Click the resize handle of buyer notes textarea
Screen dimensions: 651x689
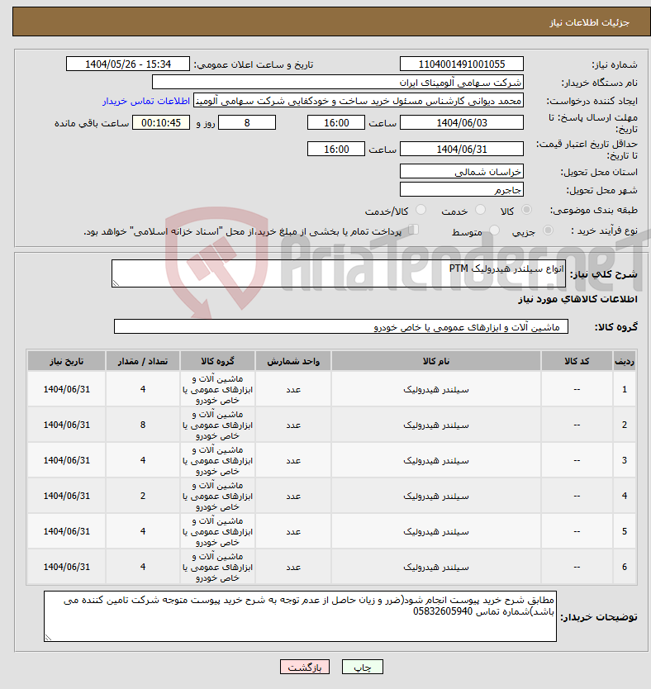(48, 638)
